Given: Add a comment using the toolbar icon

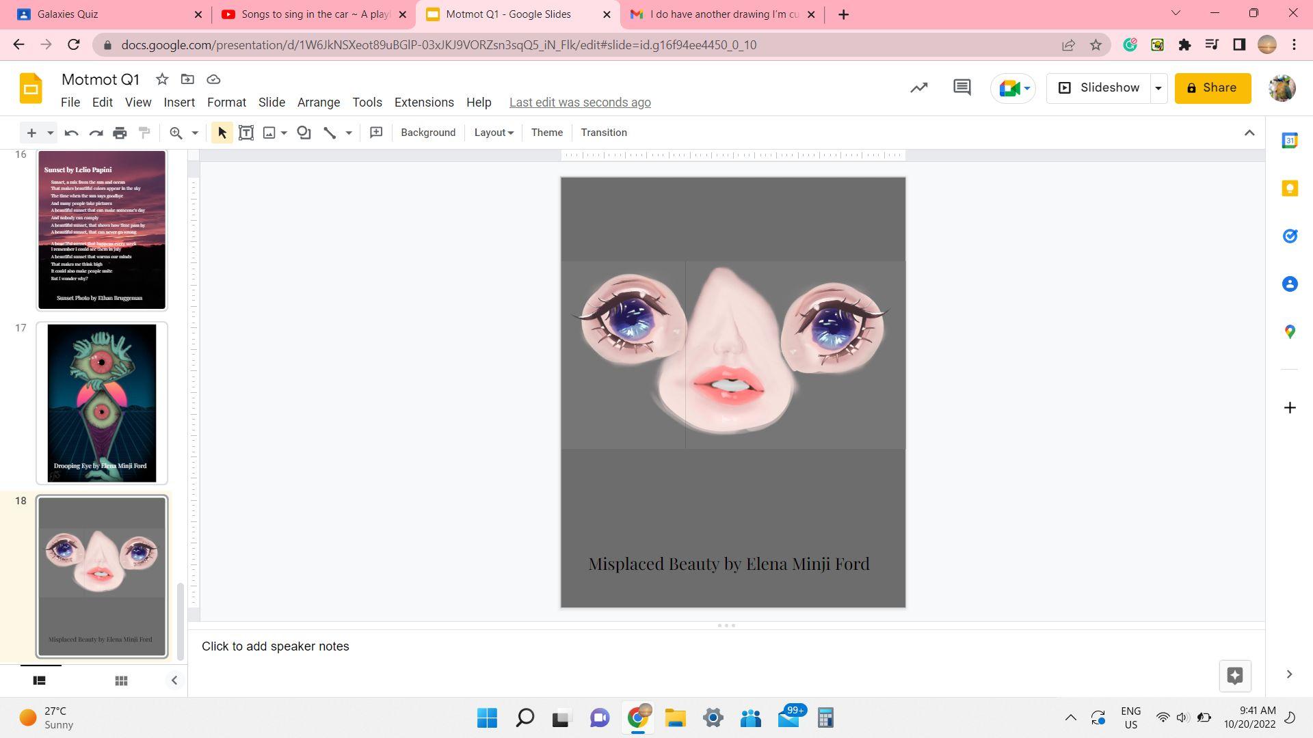Looking at the screenshot, I should tap(376, 133).
